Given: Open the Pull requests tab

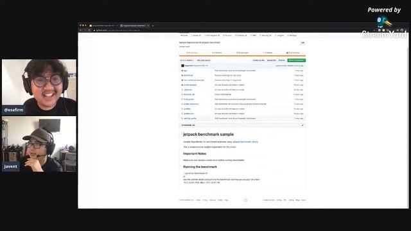Looking at the screenshot, I should point(213,35).
